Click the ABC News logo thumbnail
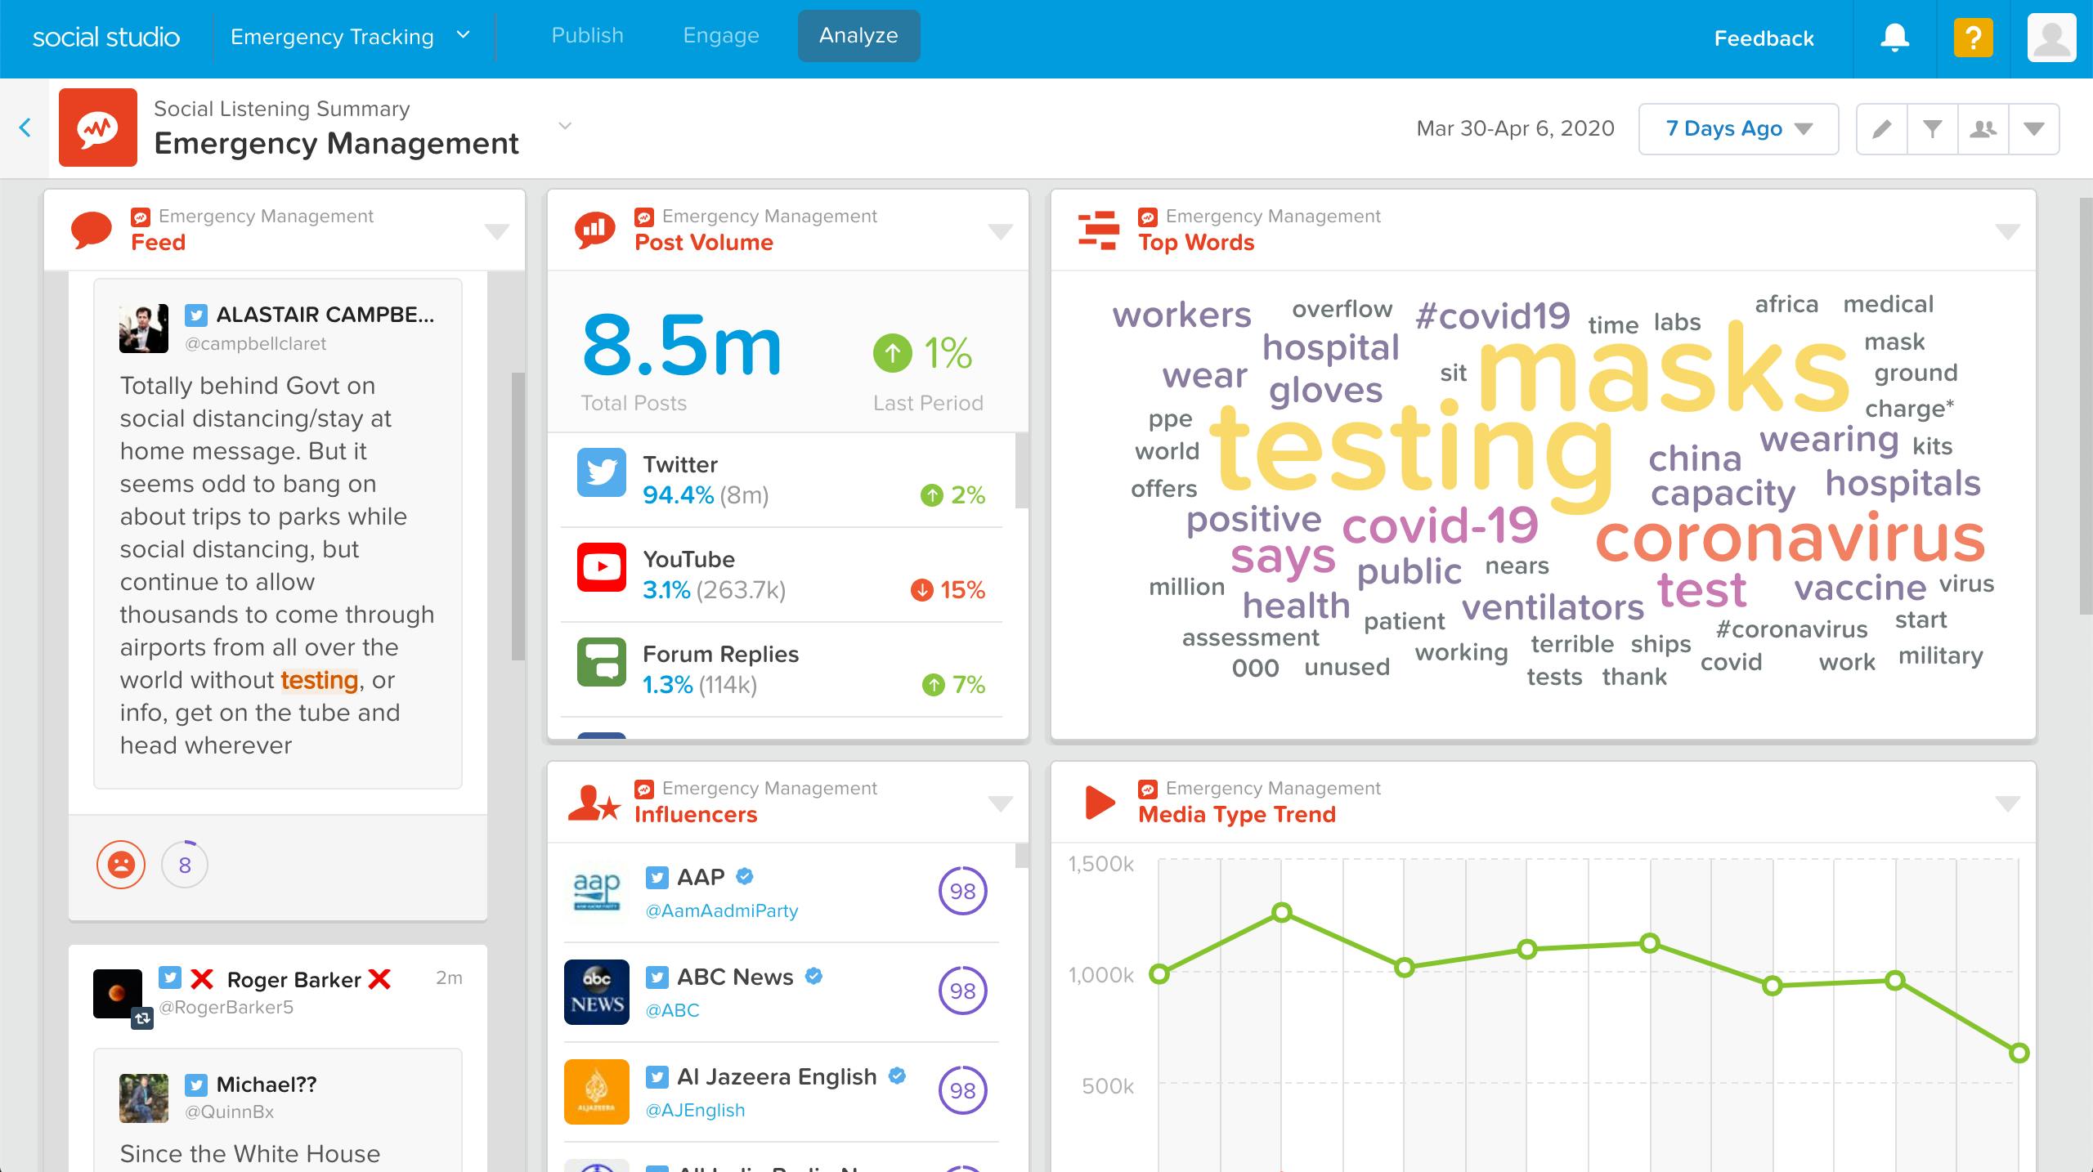Viewport: 2093px width, 1172px height. (597, 992)
